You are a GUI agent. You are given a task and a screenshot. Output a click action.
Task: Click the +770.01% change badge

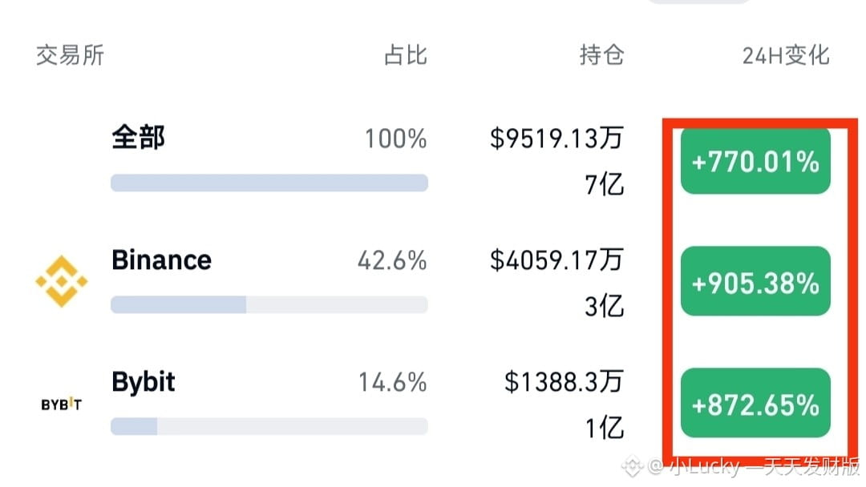tap(755, 161)
